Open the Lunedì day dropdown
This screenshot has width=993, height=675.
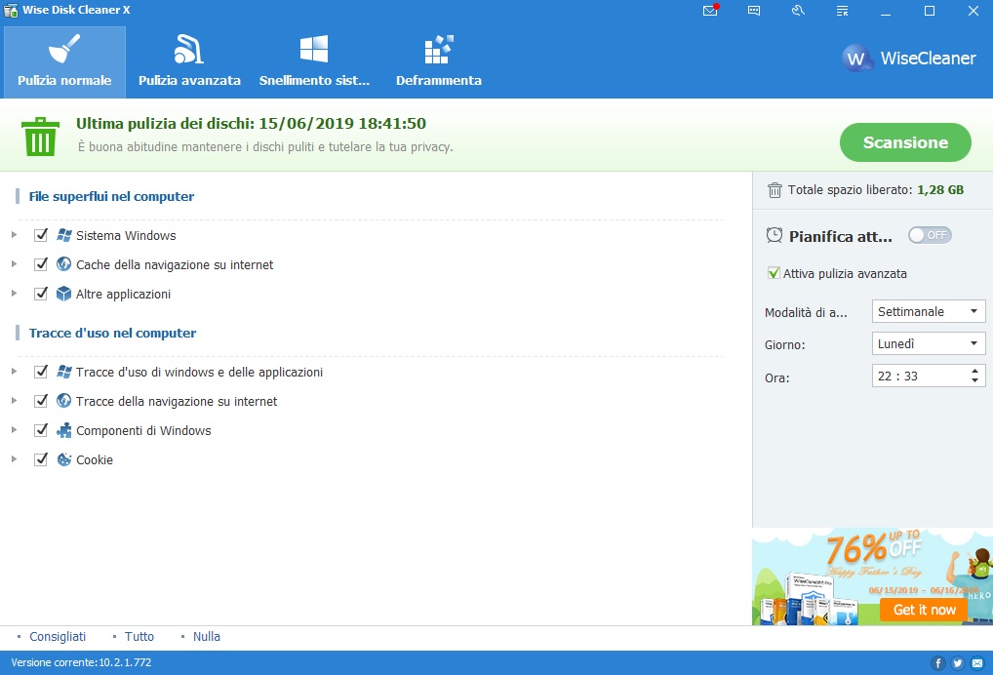point(929,343)
